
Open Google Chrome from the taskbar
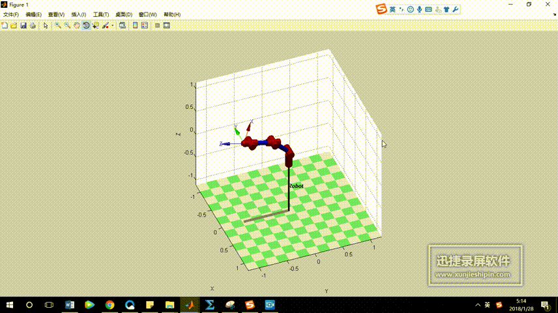(x=110, y=305)
